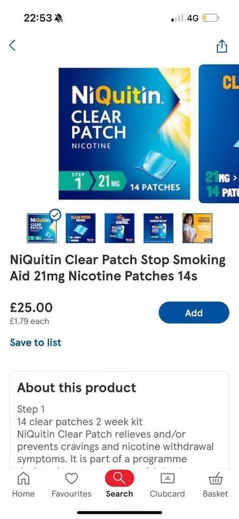
Task: Select the checked first product thumbnail
Action: tap(42, 228)
